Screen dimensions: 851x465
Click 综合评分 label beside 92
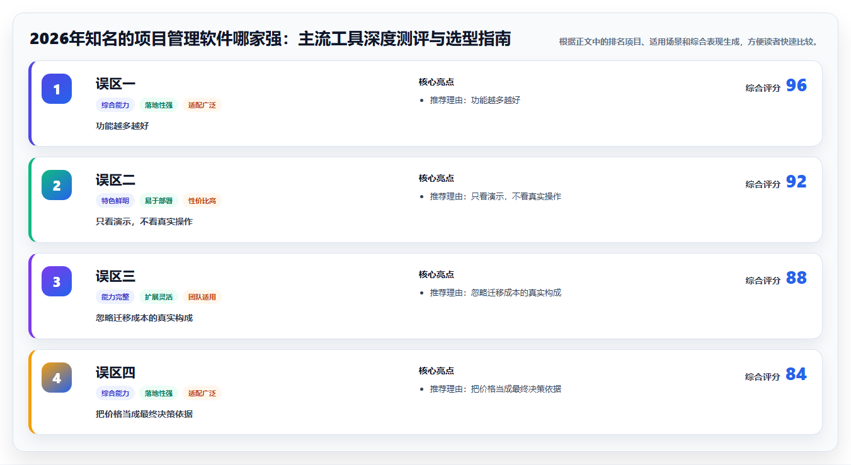click(763, 184)
